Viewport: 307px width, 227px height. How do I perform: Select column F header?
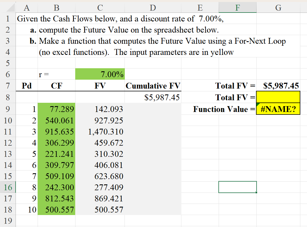pyautogui.click(x=237, y=8)
